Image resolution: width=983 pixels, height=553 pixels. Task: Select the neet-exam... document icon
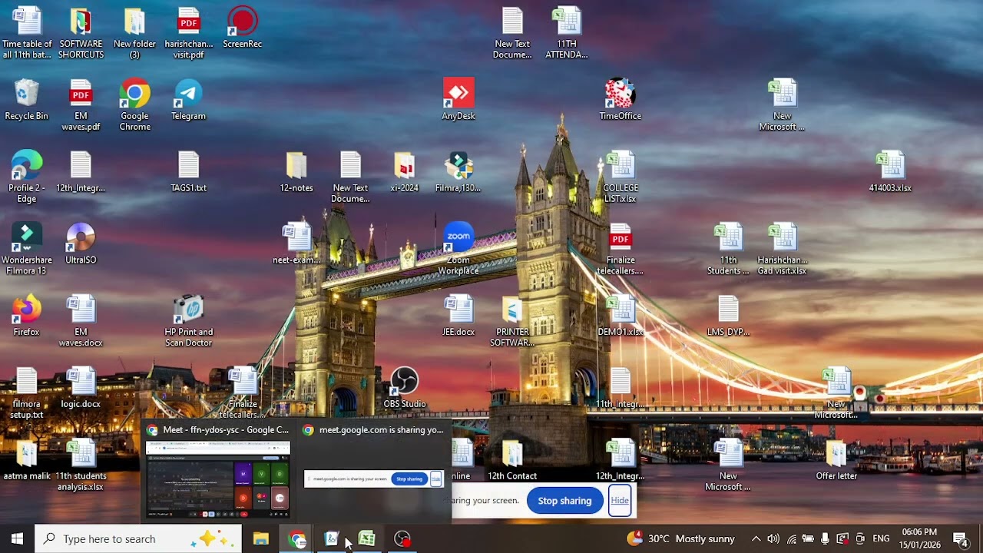[296, 244]
